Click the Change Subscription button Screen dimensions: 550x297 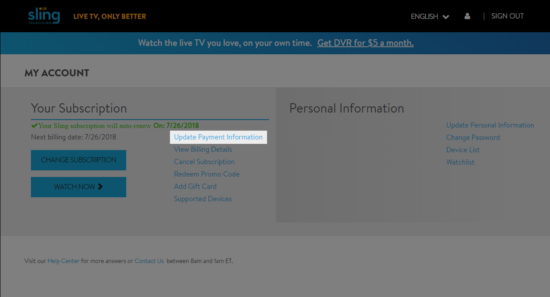pyautogui.click(x=79, y=160)
